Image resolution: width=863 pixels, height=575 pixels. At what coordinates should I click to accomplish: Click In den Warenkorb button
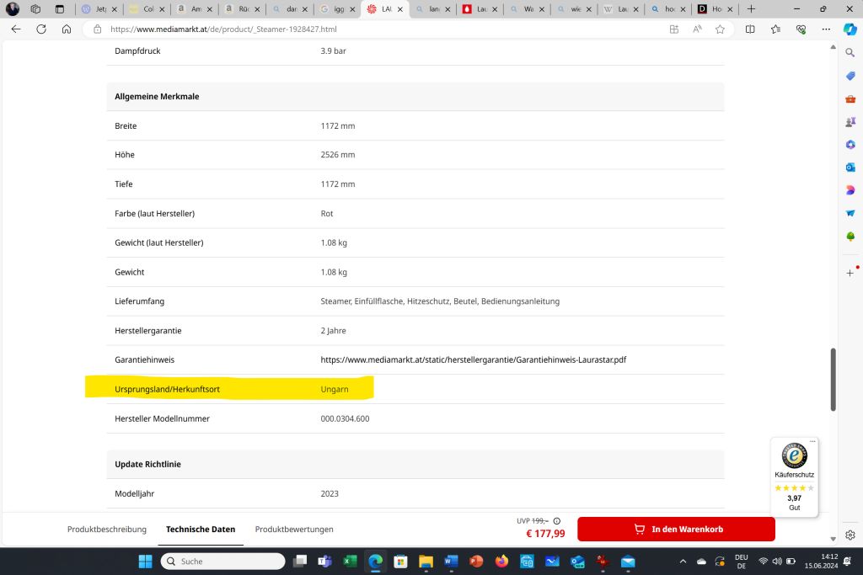[676, 530]
